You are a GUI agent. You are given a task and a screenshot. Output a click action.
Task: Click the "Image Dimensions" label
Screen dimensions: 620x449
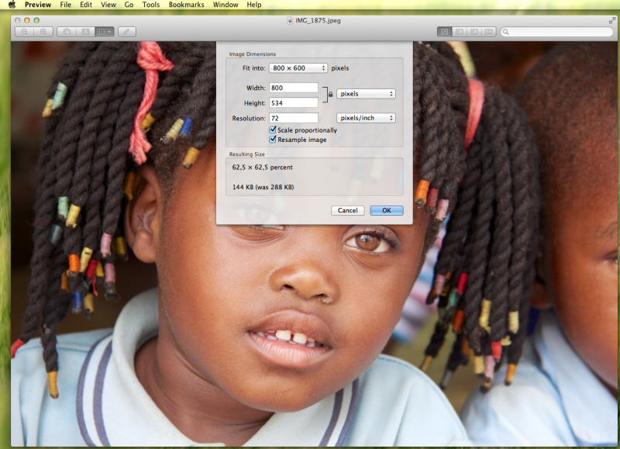(x=253, y=54)
